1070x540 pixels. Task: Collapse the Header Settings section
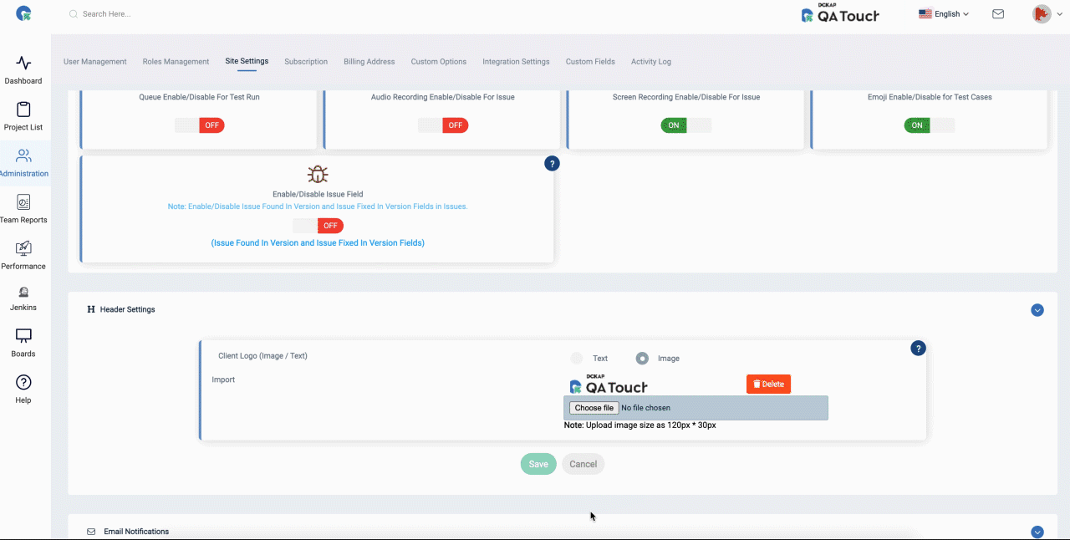pyautogui.click(x=1037, y=310)
